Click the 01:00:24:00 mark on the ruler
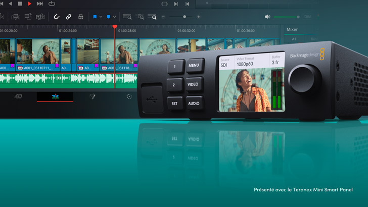 point(68,31)
